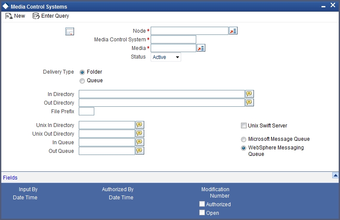Click into In Queue field
340x220 pixels.
[107, 143]
